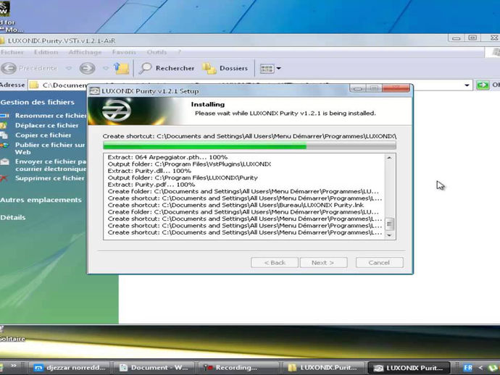Close the LUXONIX Purity Setup window
Image resolution: width=500 pixels, height=375 pixels.
[x=396, y=88]
